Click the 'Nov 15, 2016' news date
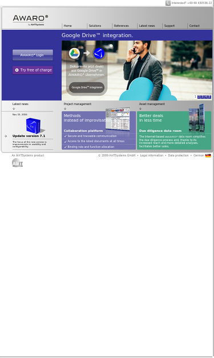Screen dimensions: 214x358 click(20, 115)
